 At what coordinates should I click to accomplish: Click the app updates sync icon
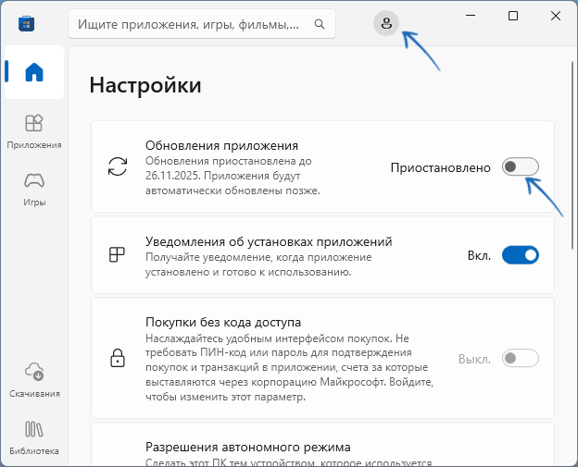coord(118,166)
